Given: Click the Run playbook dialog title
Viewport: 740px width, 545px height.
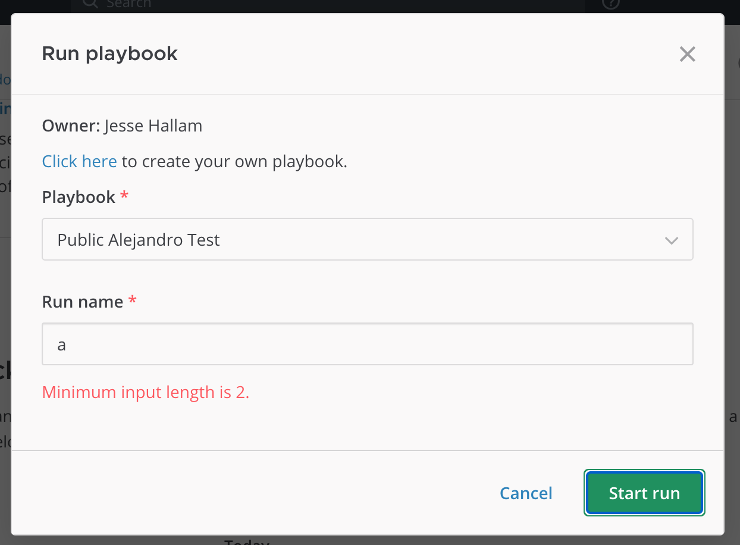Looking at the screenshot, I should pos(109,54).
